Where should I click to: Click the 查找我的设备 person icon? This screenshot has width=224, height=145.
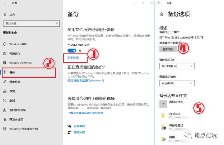click(5, 110)
